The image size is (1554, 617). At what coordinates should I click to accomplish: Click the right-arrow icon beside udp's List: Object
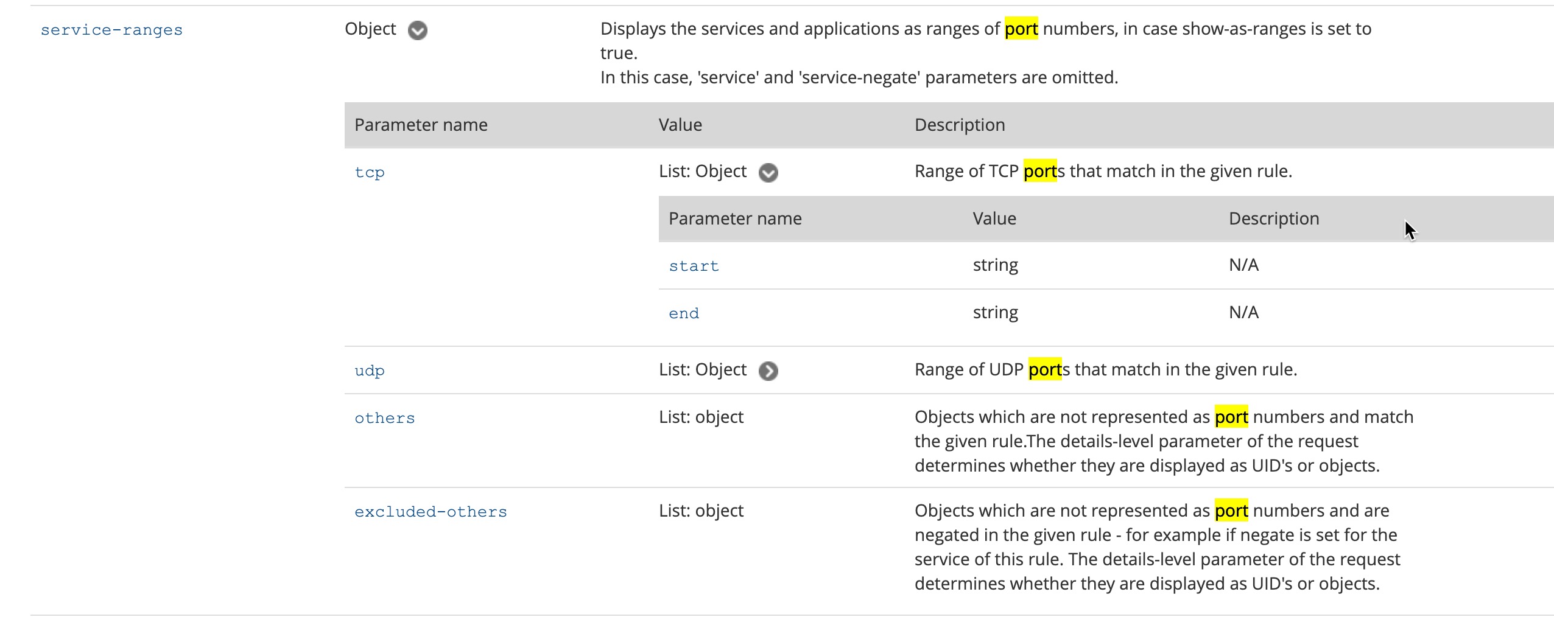tap(768, 371)
